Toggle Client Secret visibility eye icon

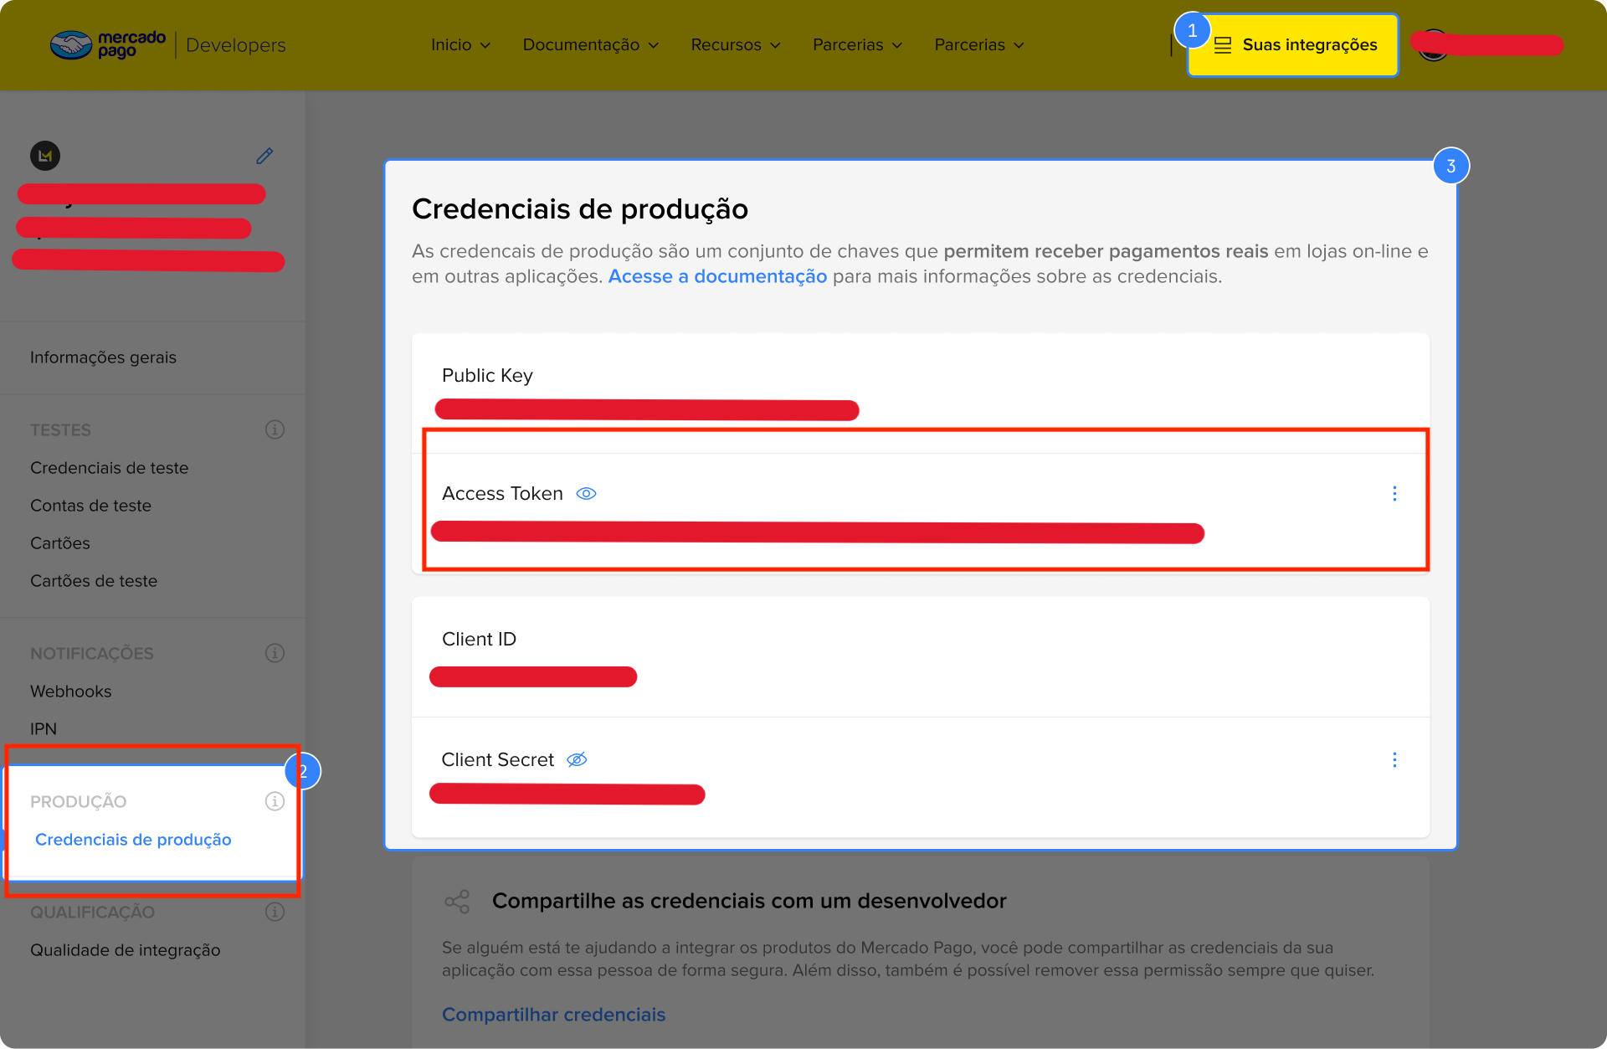pos(577,759)
